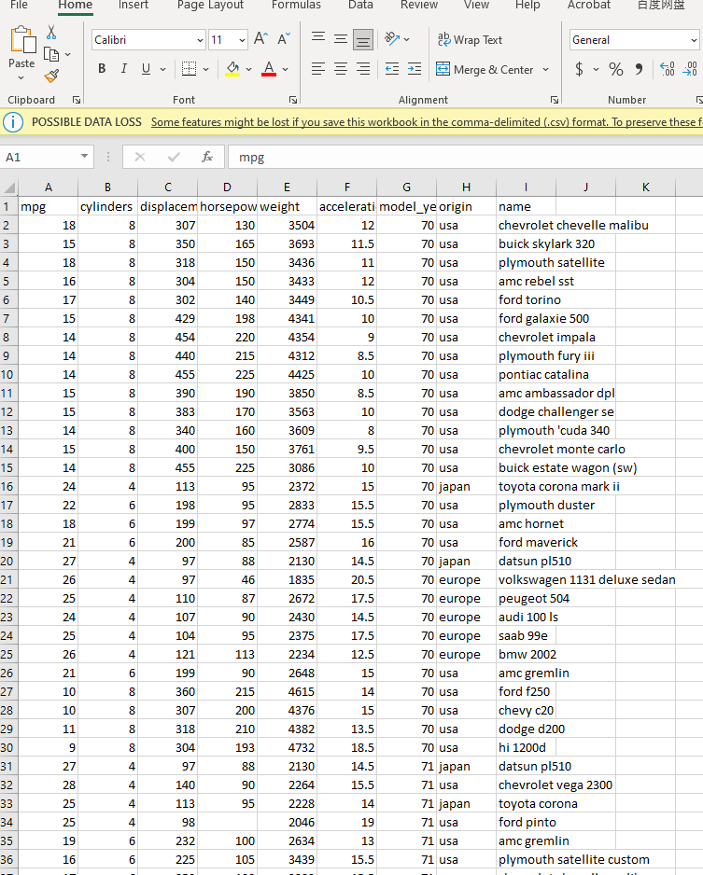Screen dimensions: 703x875
Task: Click the 'horsepow' header cell
Action: click(x=228, y=206)
